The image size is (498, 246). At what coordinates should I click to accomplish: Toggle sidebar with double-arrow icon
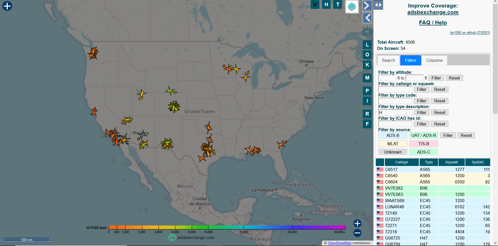378,5
